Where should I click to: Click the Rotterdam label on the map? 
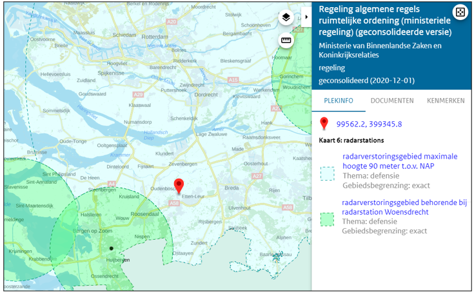coord(155,37)
